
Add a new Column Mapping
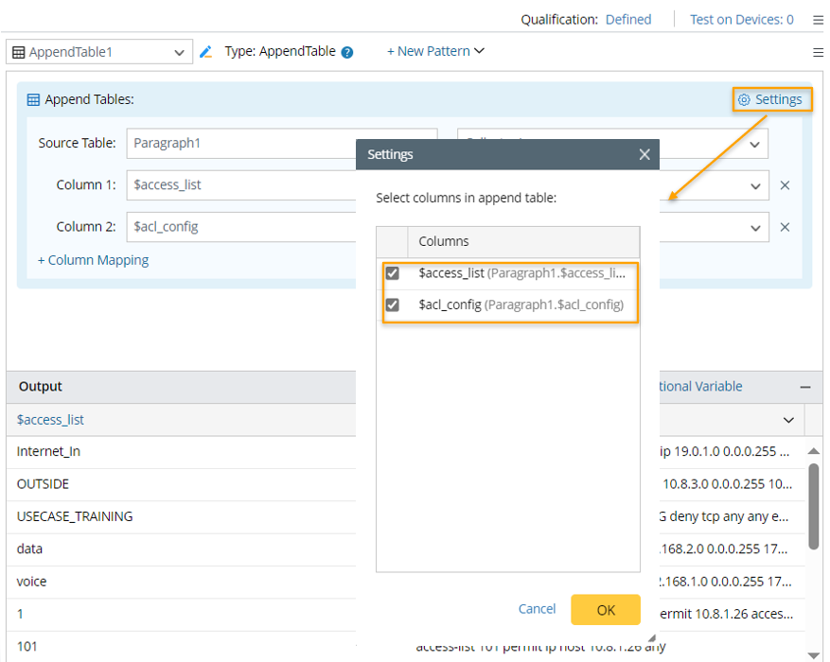pyautogui.click(x=93, y=260)
